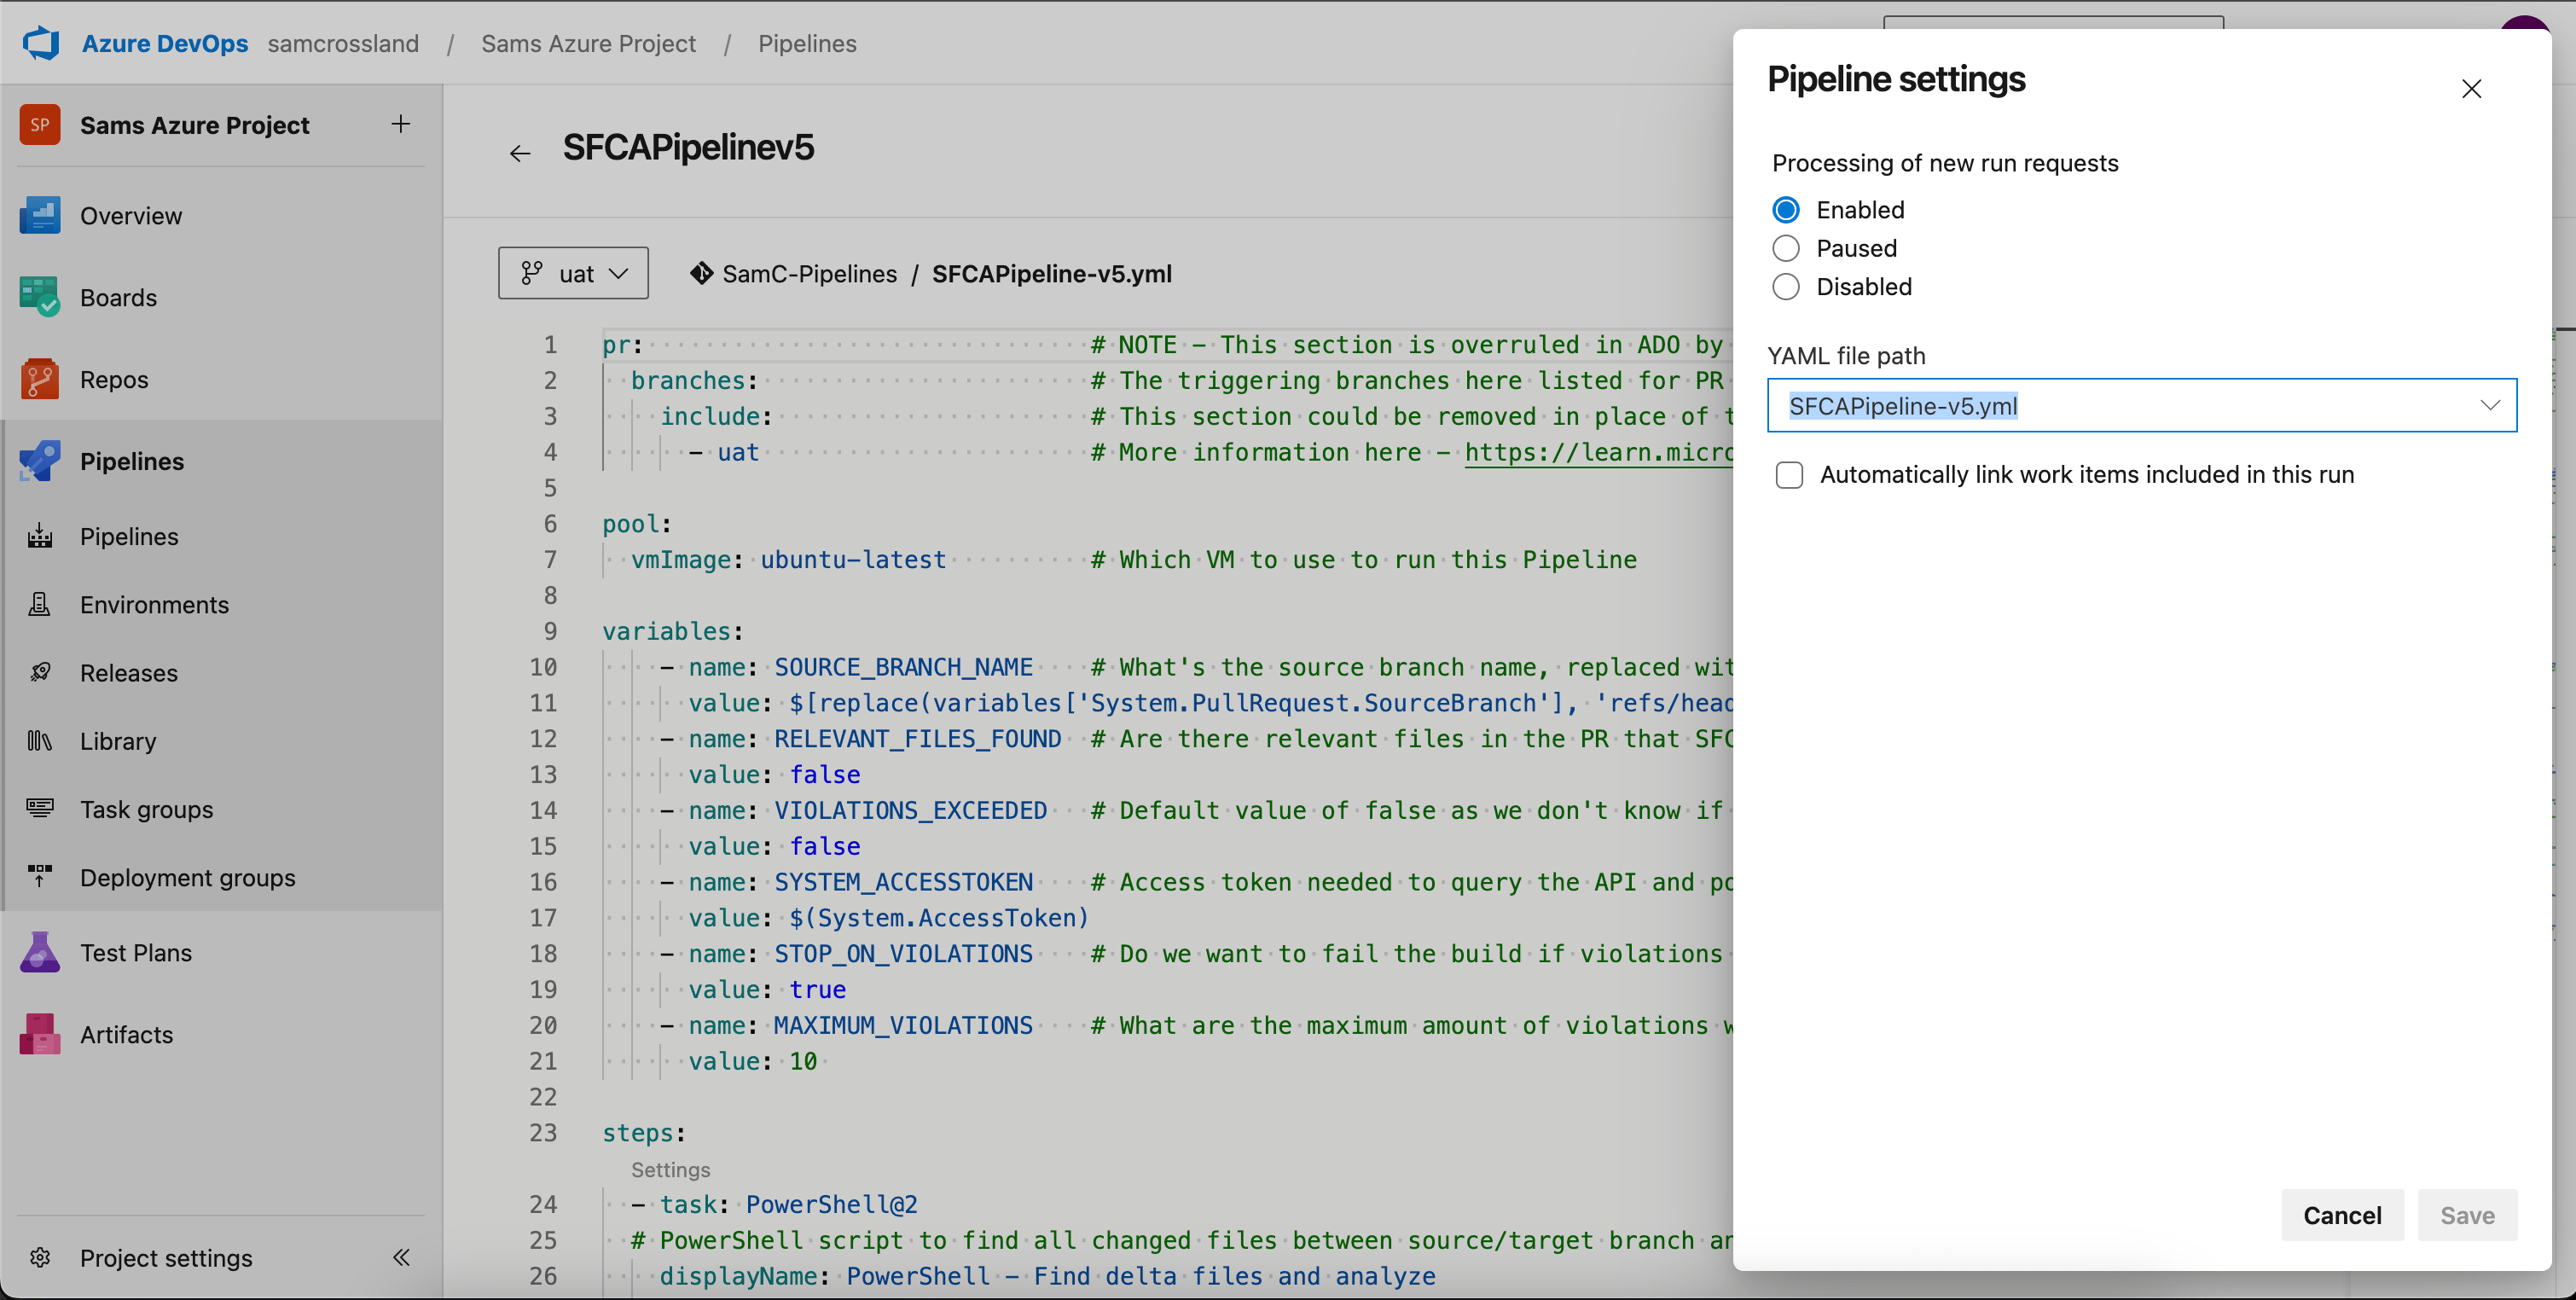The image size is (2576, 1300).
Task: Select the Paused radio button
Action: (x=1789, y=247)
